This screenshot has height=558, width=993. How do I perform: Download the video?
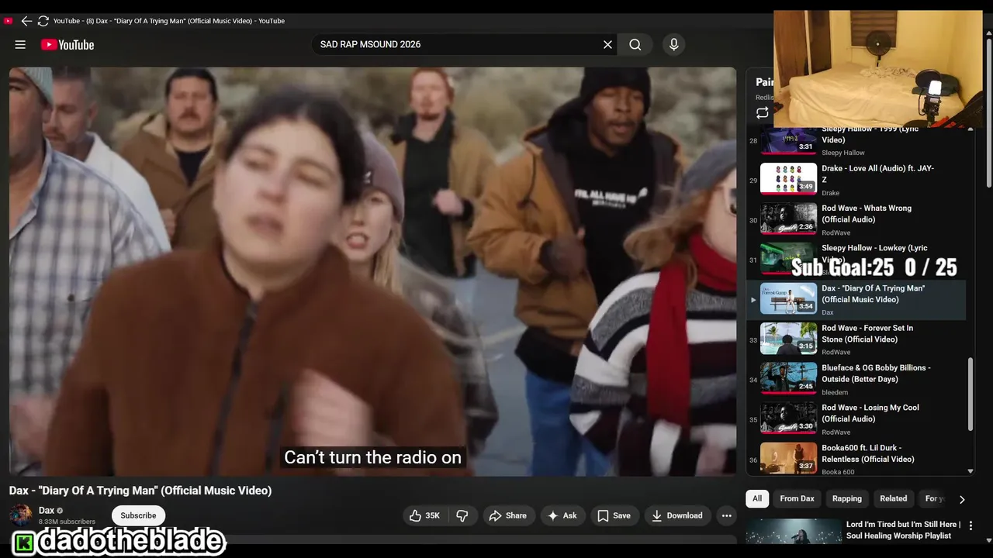pos(676,515)
